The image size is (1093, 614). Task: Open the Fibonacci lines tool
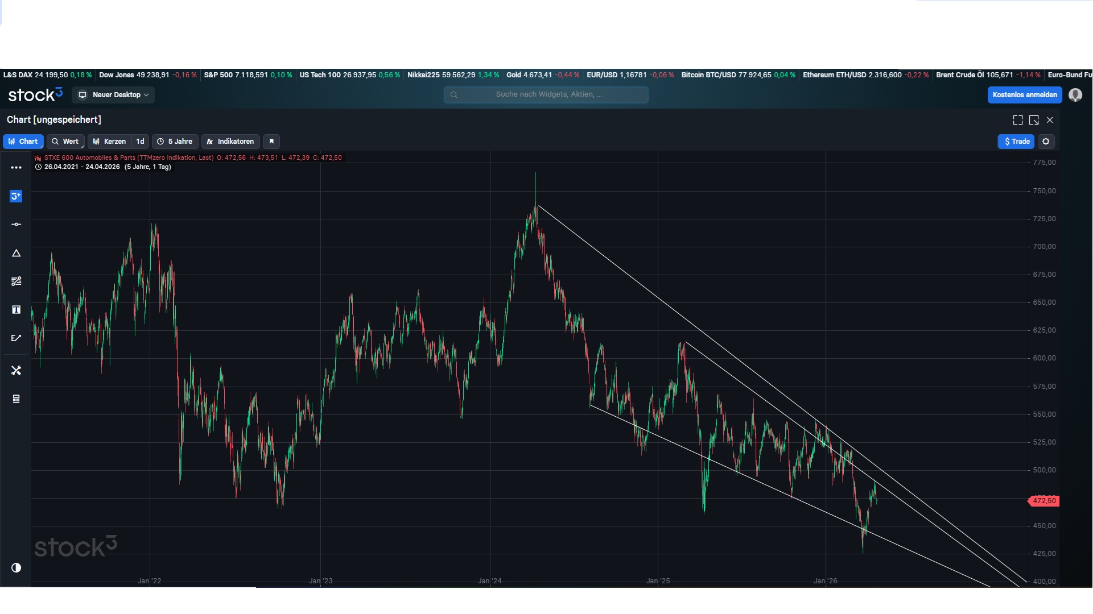point(16,281)
